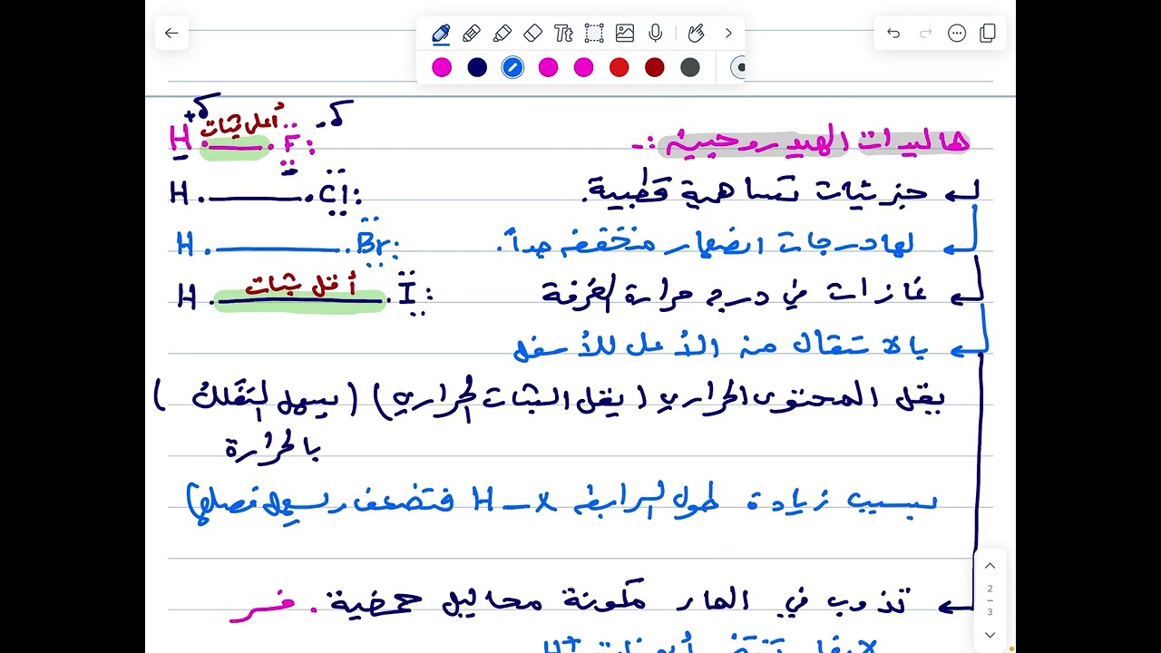Open the selected blue pen color swatch
The height and width of the screenshot is (653, 1161).
coord(512,67)
